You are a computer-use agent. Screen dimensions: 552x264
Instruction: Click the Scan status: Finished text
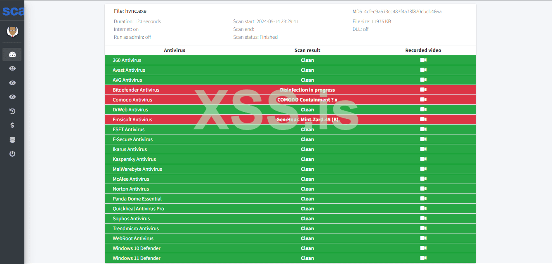255,37
